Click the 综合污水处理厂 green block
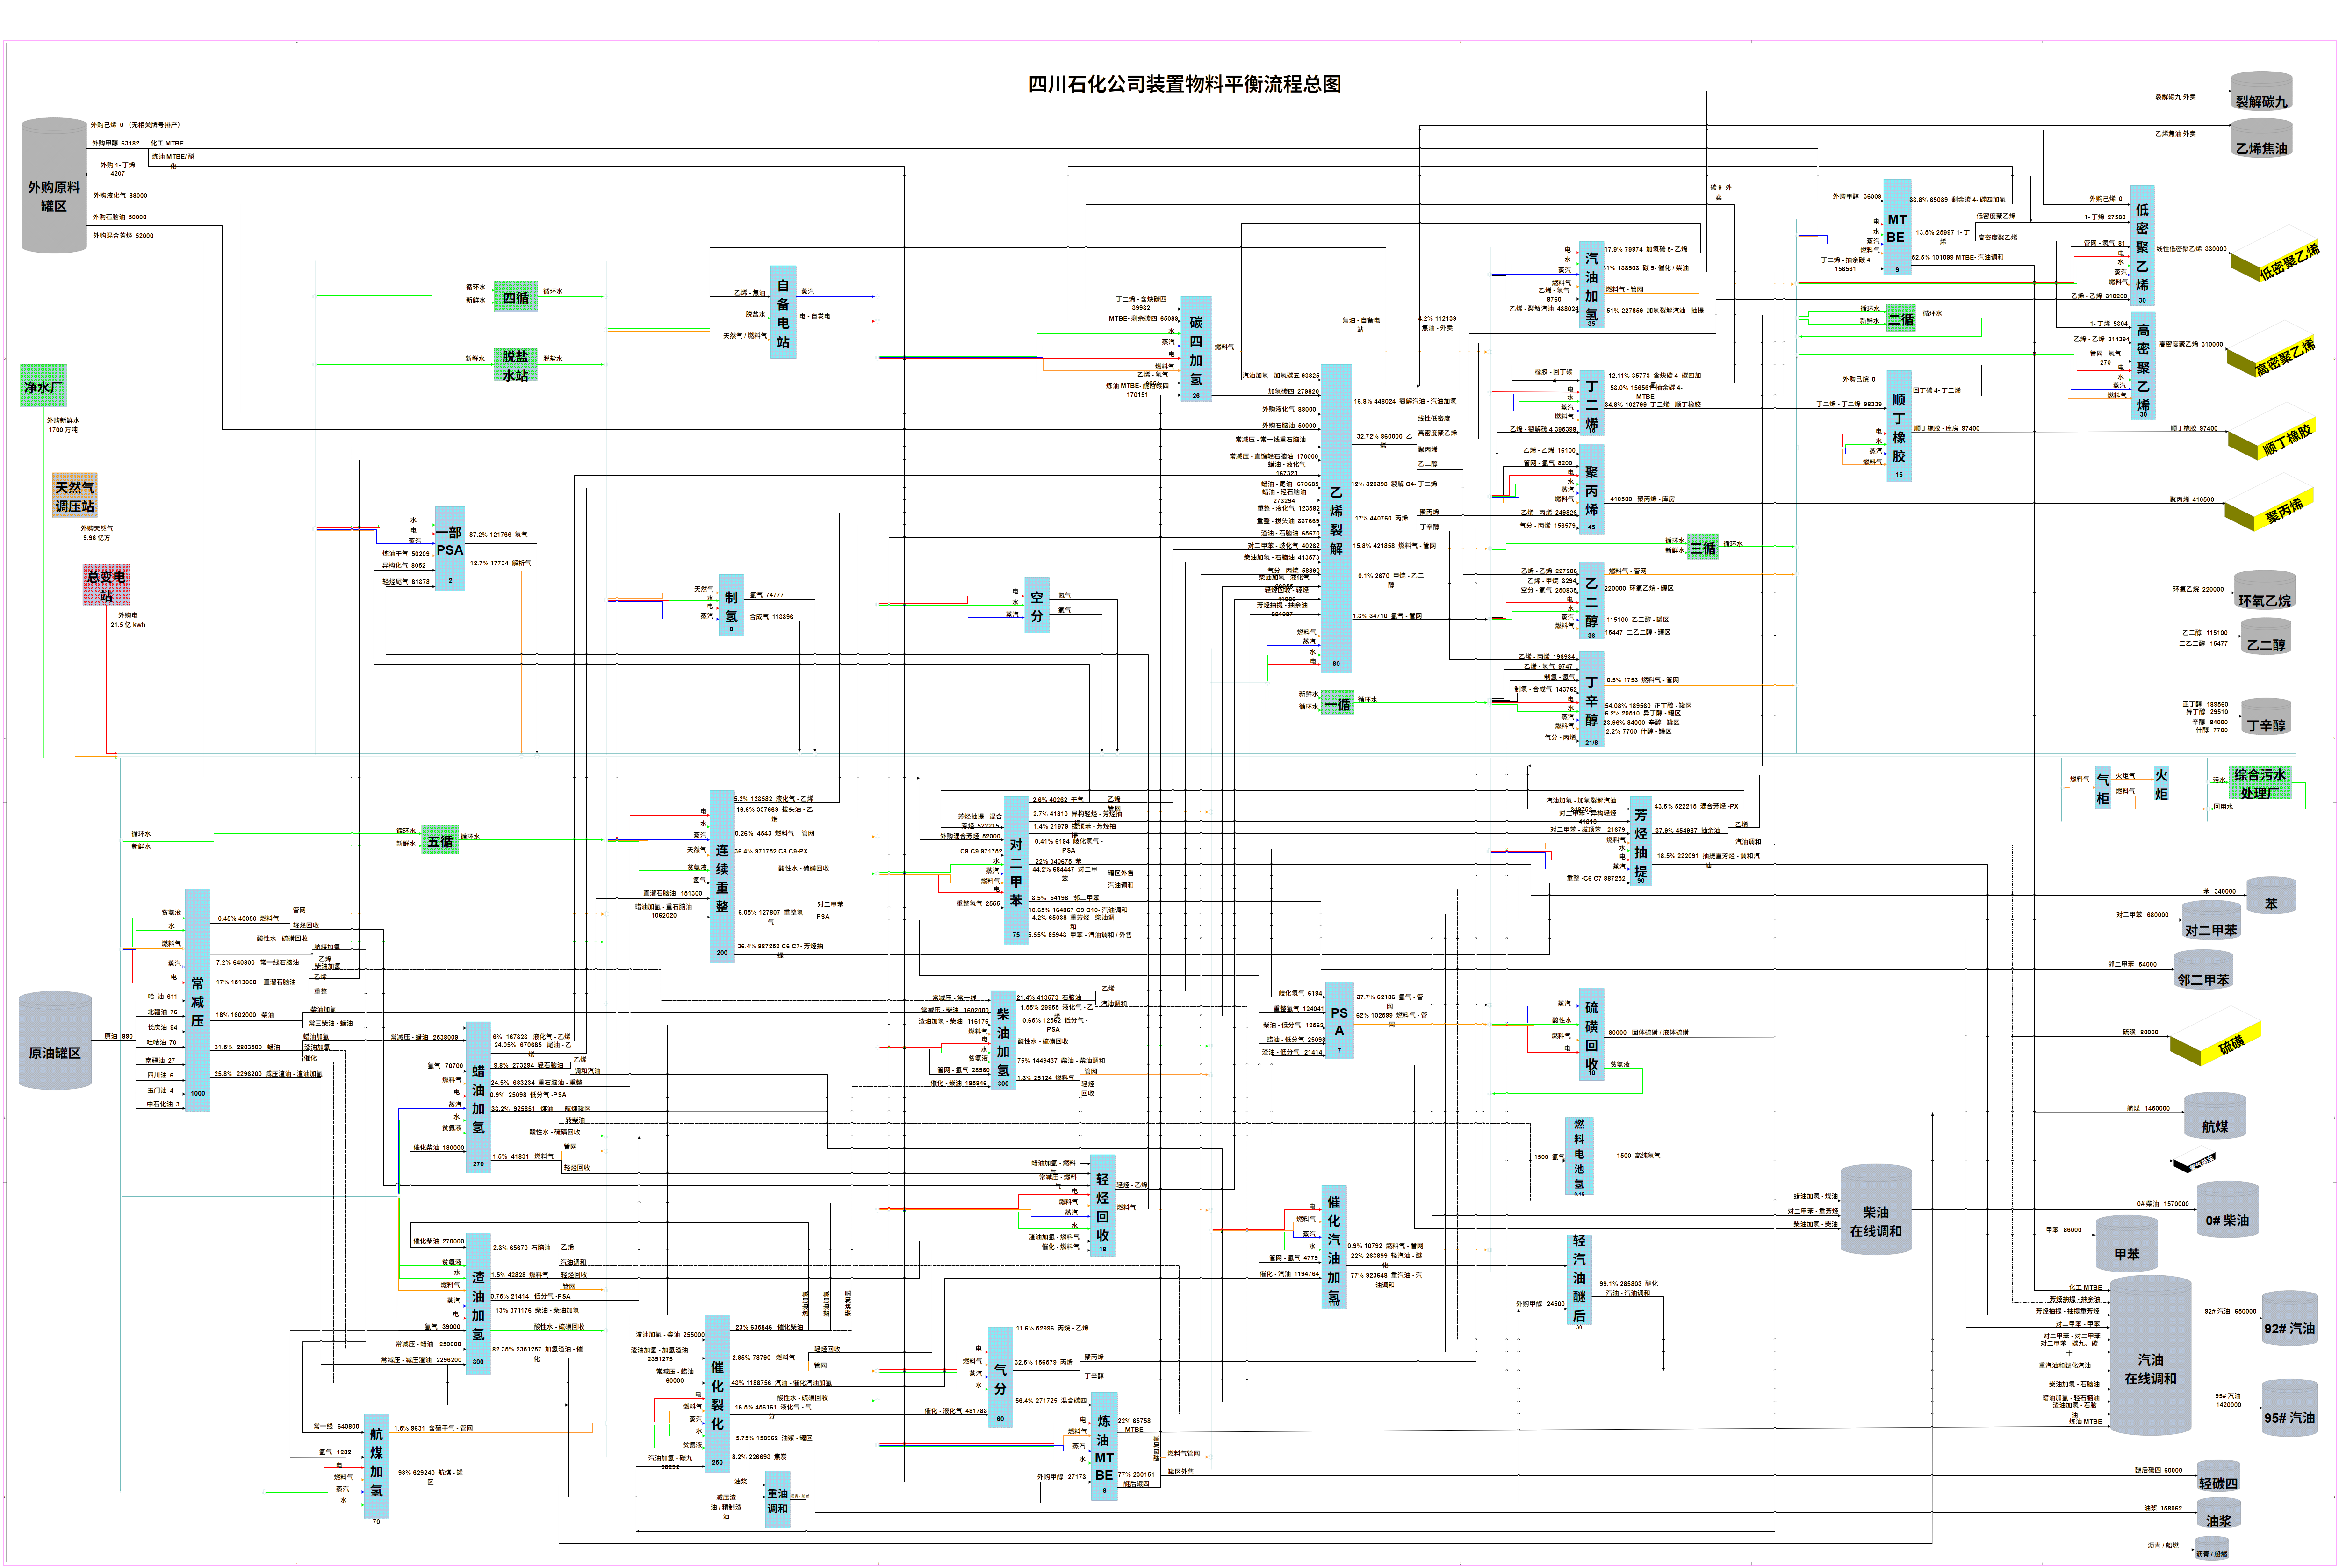The width and height of the screenshot is (2339, 1568). click(x=2259, y=783)
